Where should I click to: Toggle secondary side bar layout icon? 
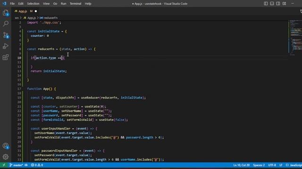click(x=278, y=3)
